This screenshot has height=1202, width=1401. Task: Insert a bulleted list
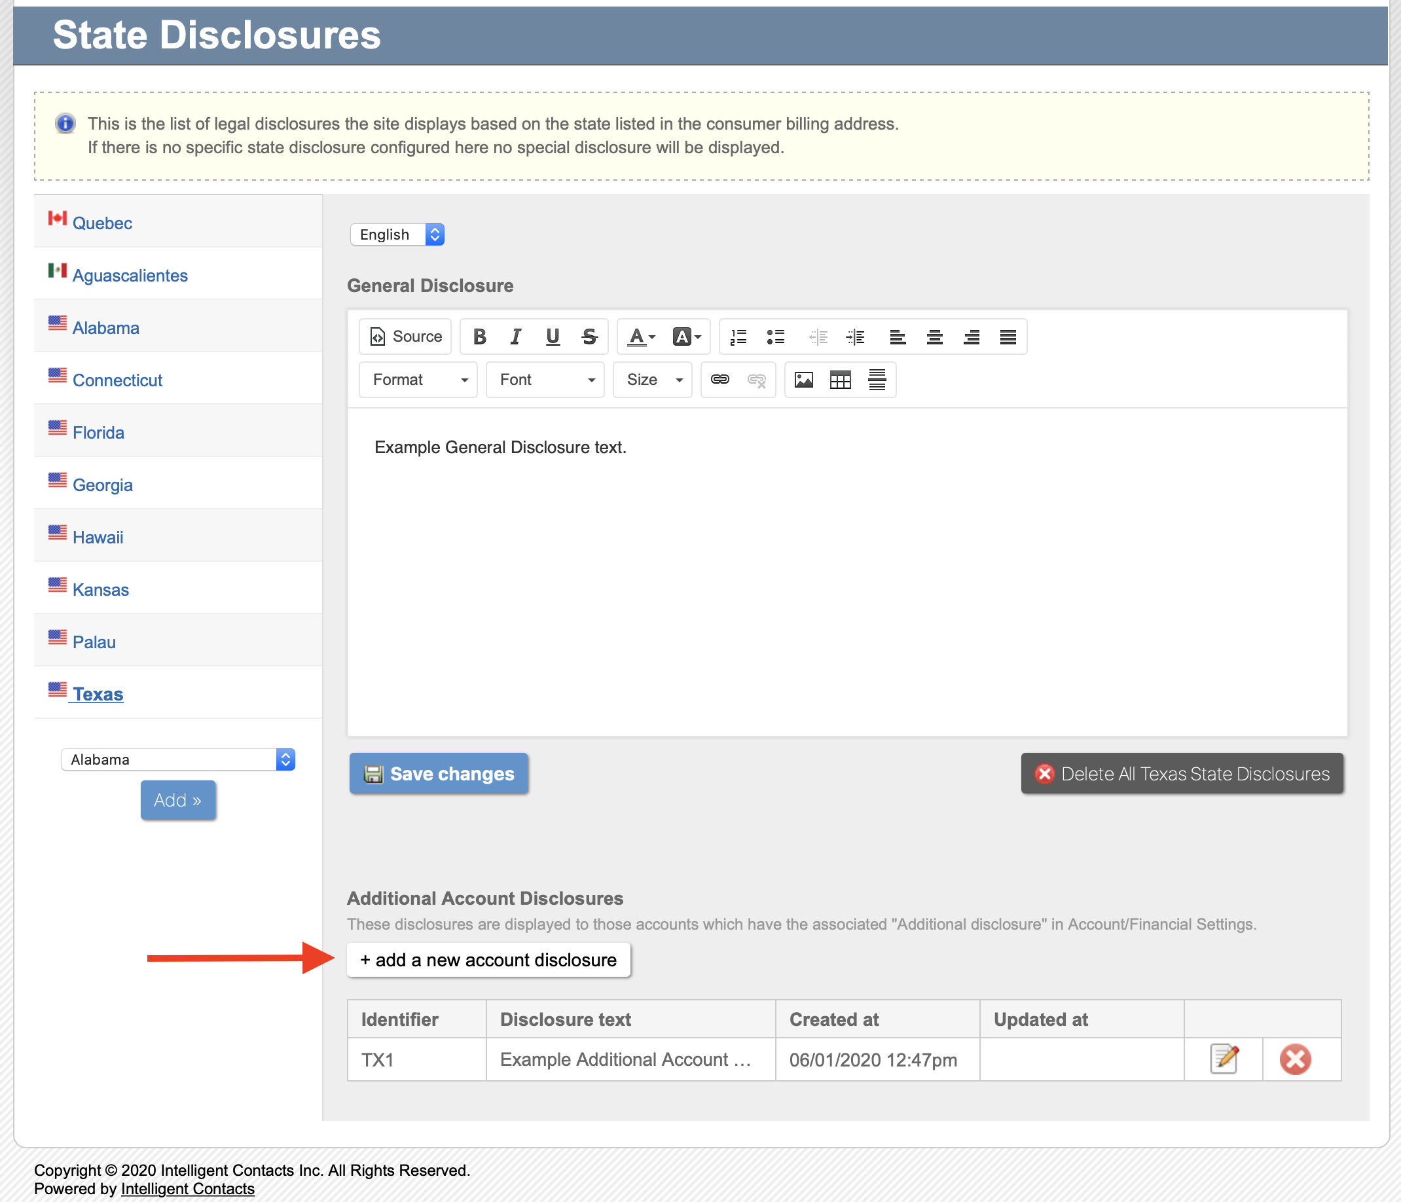click(x=776, y=337)
